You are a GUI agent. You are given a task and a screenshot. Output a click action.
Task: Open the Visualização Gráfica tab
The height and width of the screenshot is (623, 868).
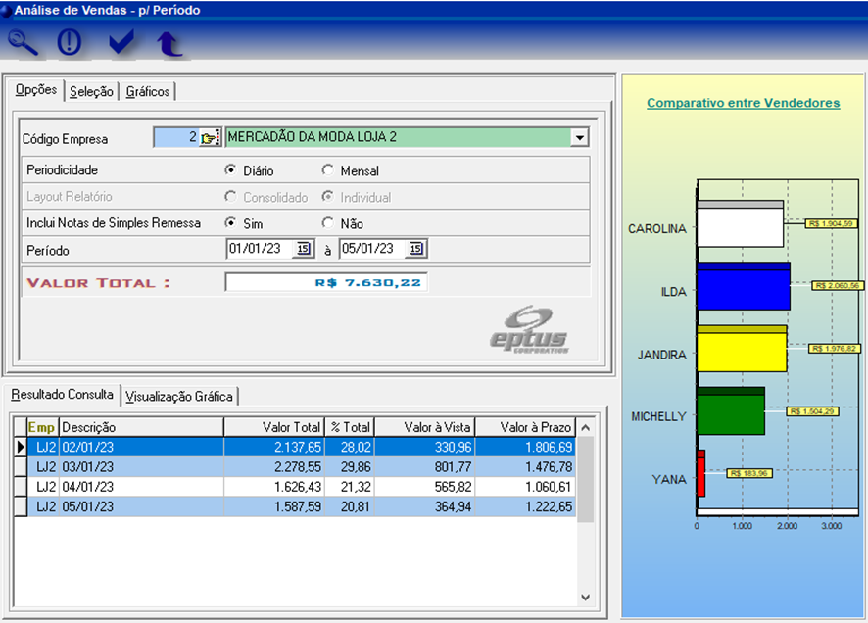point(179,396)
